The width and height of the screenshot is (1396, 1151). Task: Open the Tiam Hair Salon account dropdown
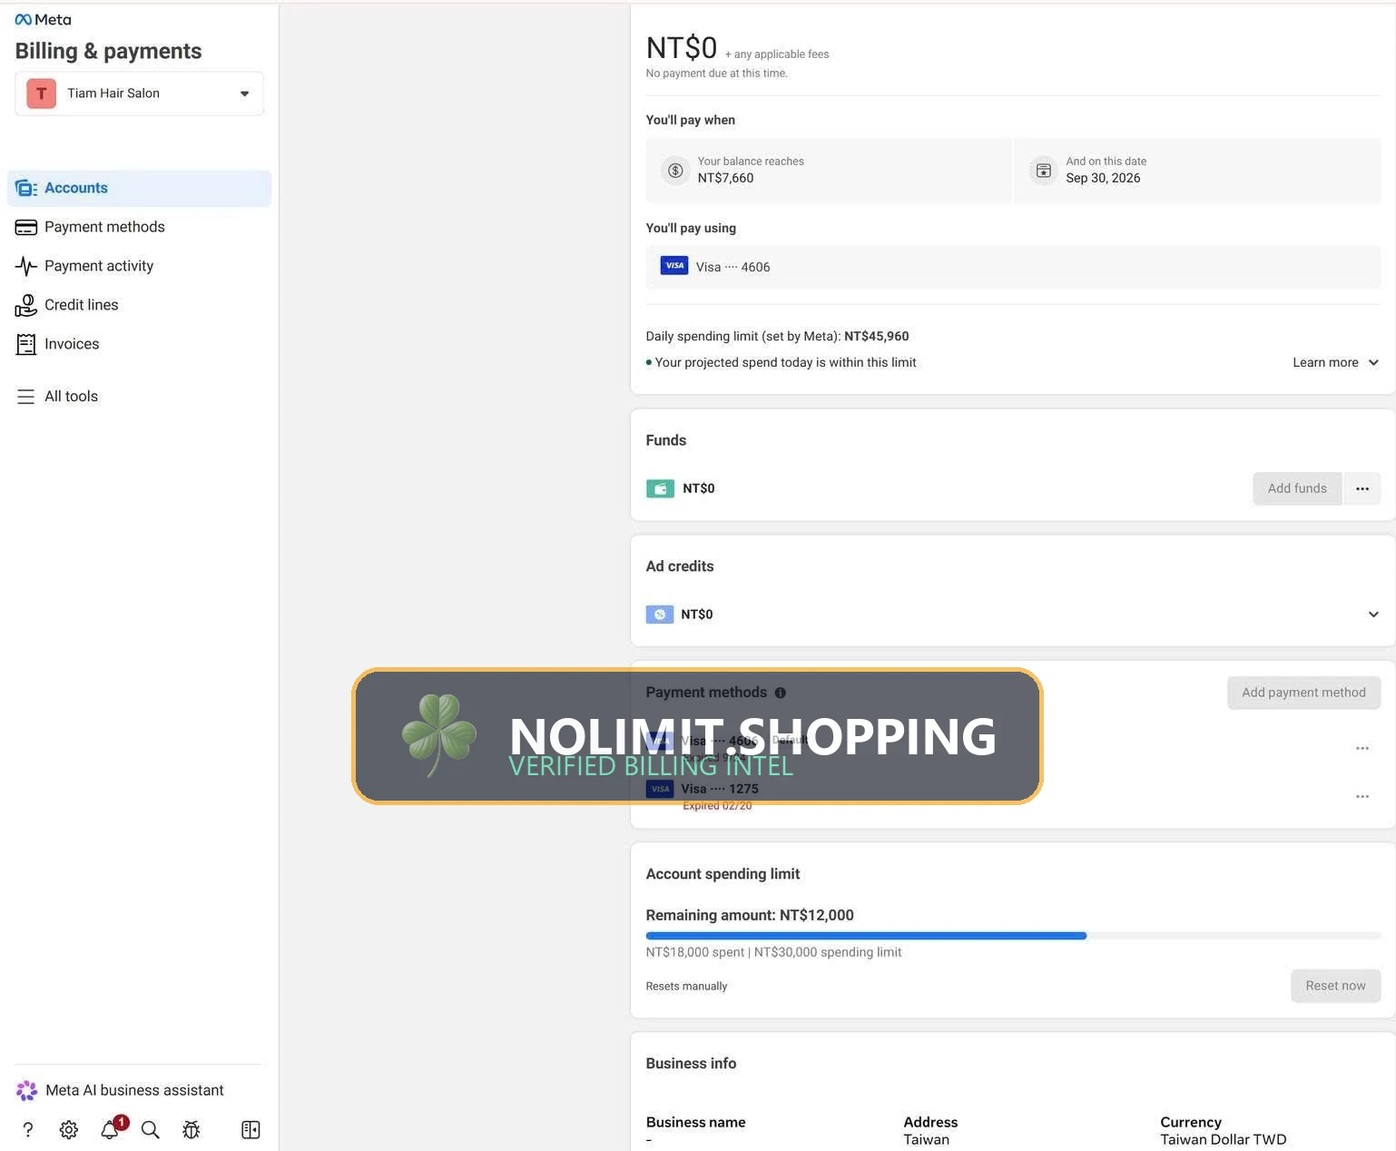[x=139, y=93]
